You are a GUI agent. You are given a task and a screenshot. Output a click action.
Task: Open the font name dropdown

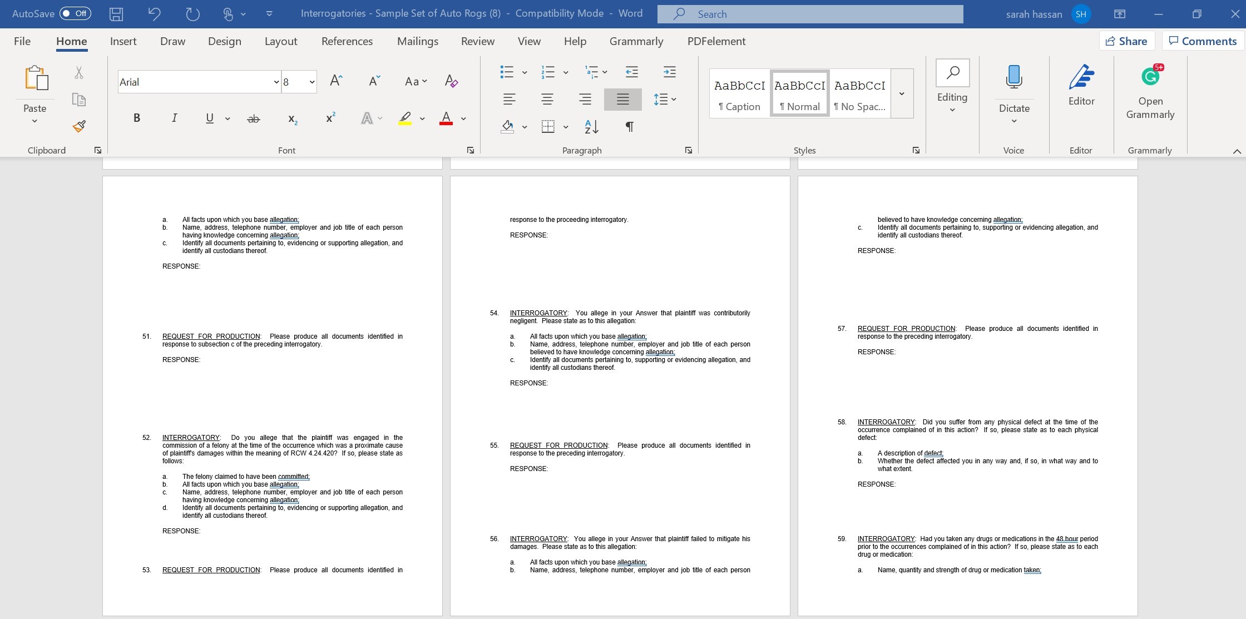pos(276,82)
